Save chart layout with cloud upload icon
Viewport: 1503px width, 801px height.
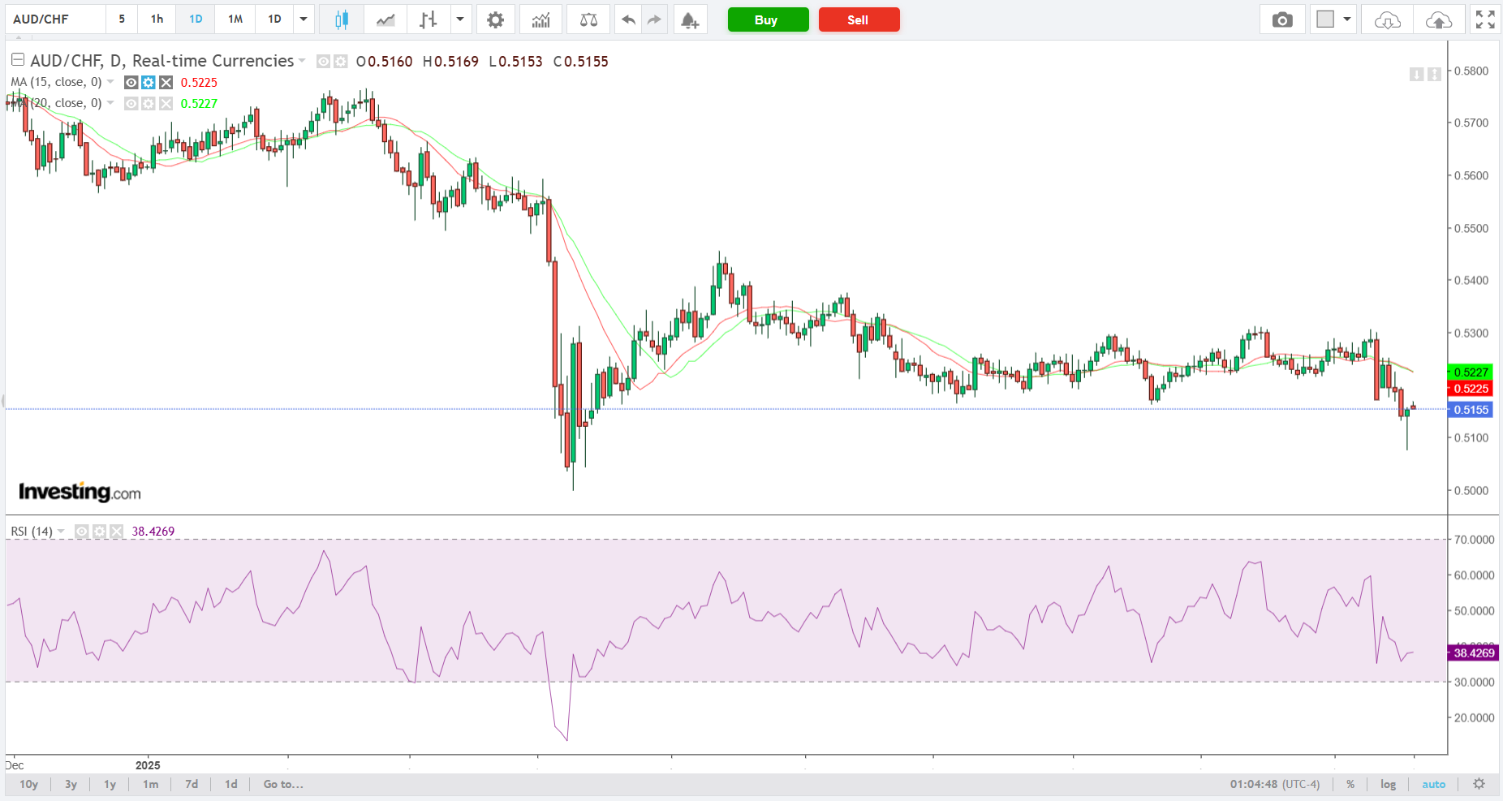pos(1438,19)
